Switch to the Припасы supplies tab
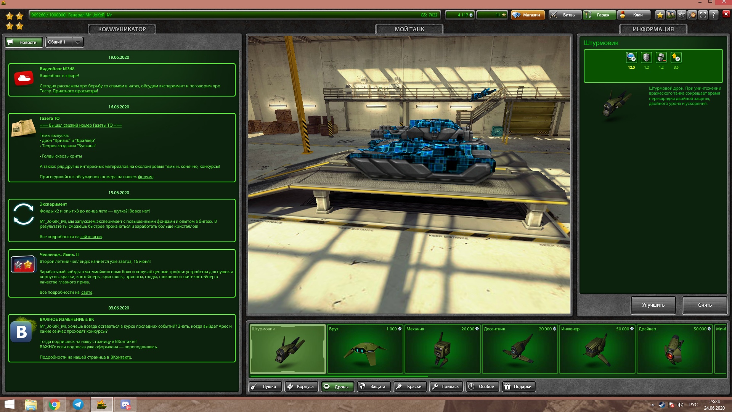The image size is (732, 412). pyautogui.click(x=446, y=387)
